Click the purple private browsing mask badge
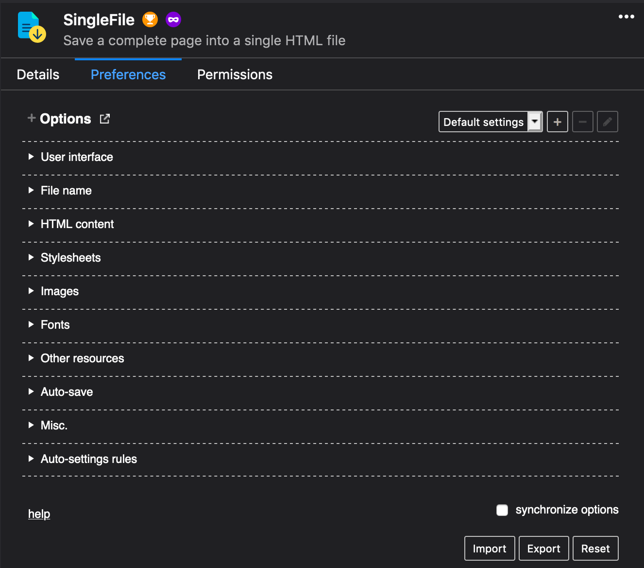644x568 pixels. [173, 19]
